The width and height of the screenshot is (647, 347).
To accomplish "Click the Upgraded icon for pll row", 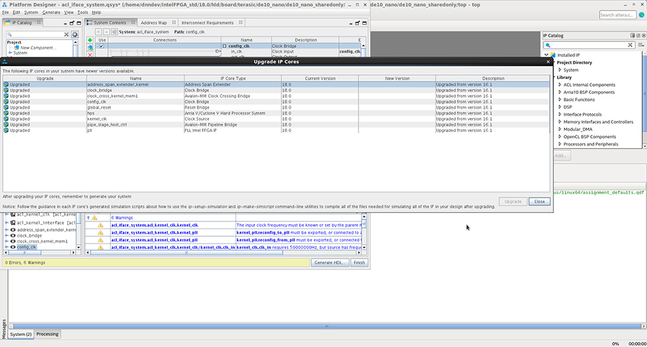I will point(6,131).
